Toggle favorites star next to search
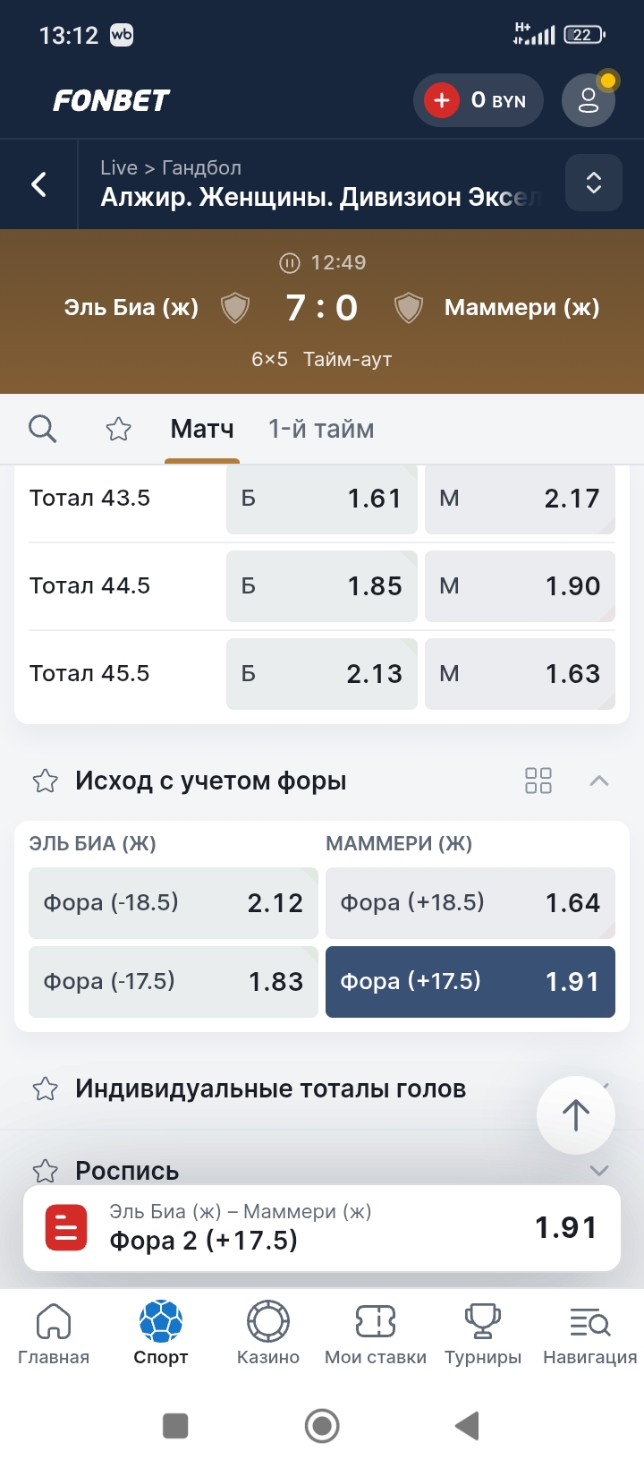The image size is (644, 1468). pyautogui.click(x=118, y=430)
